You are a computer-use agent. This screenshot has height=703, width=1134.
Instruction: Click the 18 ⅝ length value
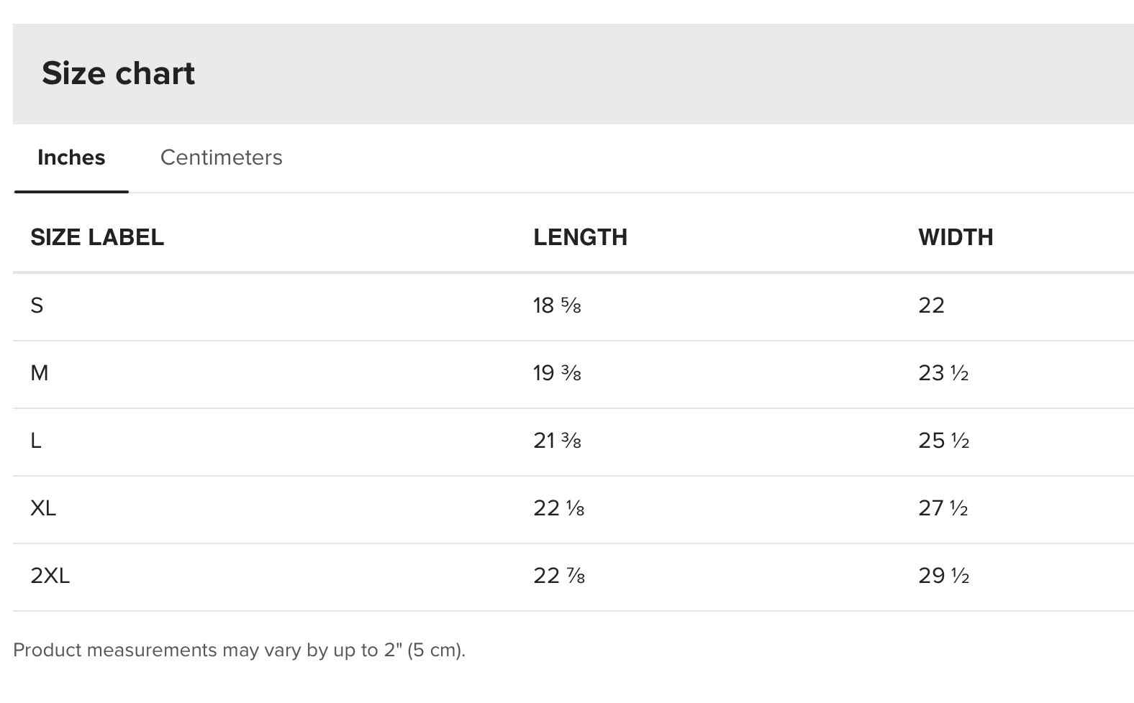(x=557, y=305)
